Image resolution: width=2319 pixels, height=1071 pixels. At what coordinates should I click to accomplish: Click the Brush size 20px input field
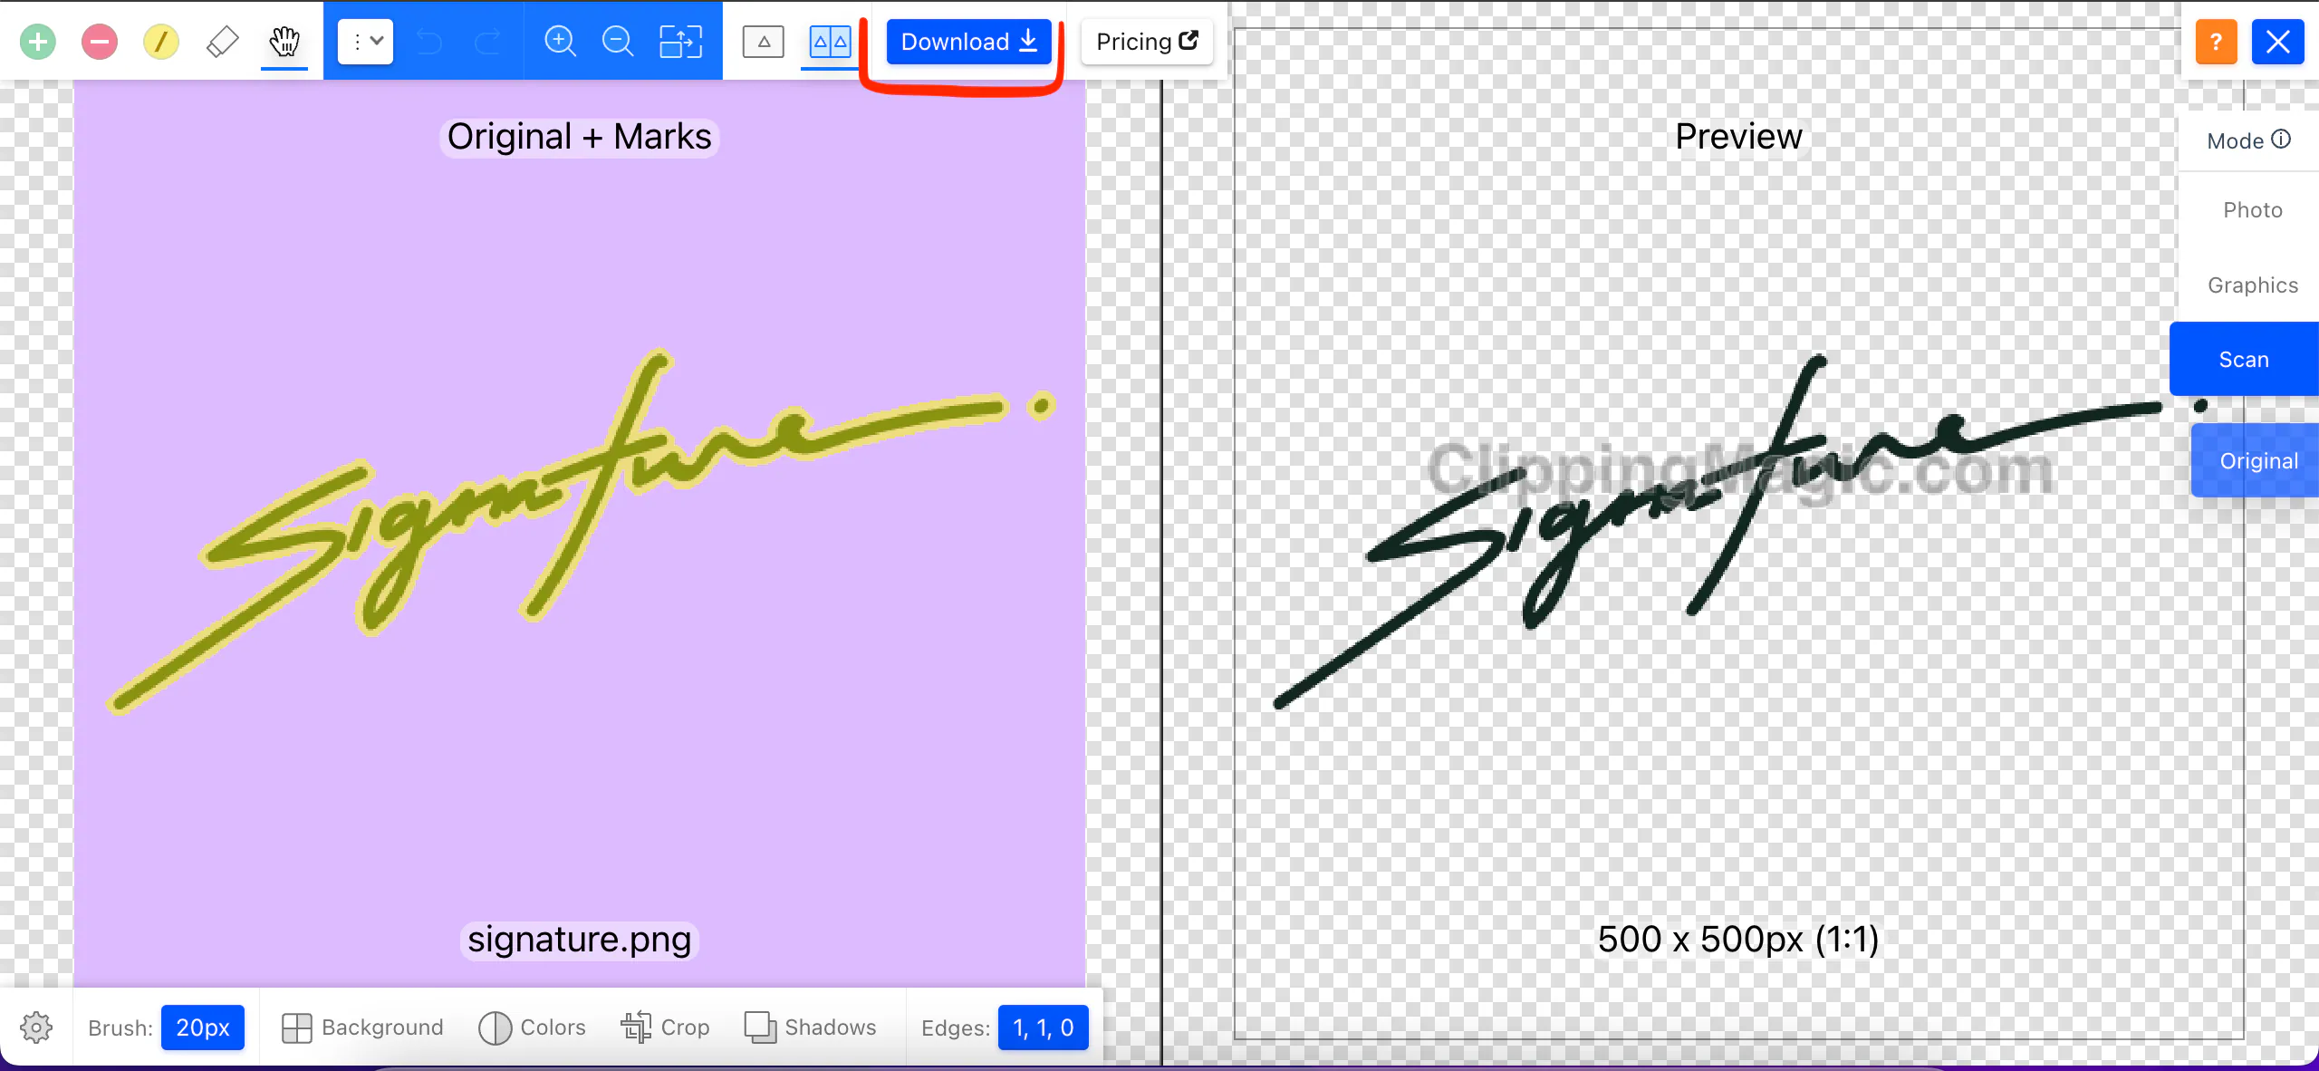tap(203, 1027)
